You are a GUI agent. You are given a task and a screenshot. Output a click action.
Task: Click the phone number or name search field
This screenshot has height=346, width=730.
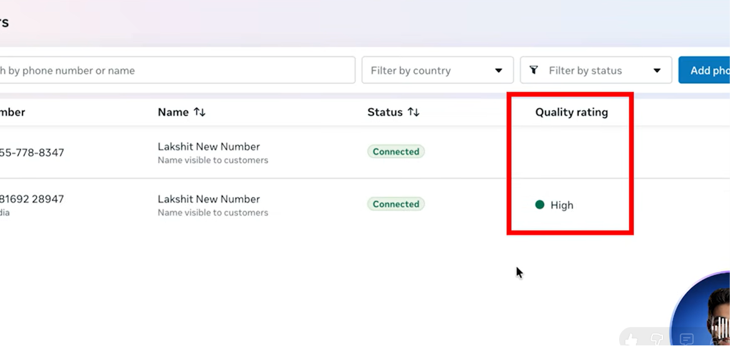pyautogui.click(x=177, y=70)
